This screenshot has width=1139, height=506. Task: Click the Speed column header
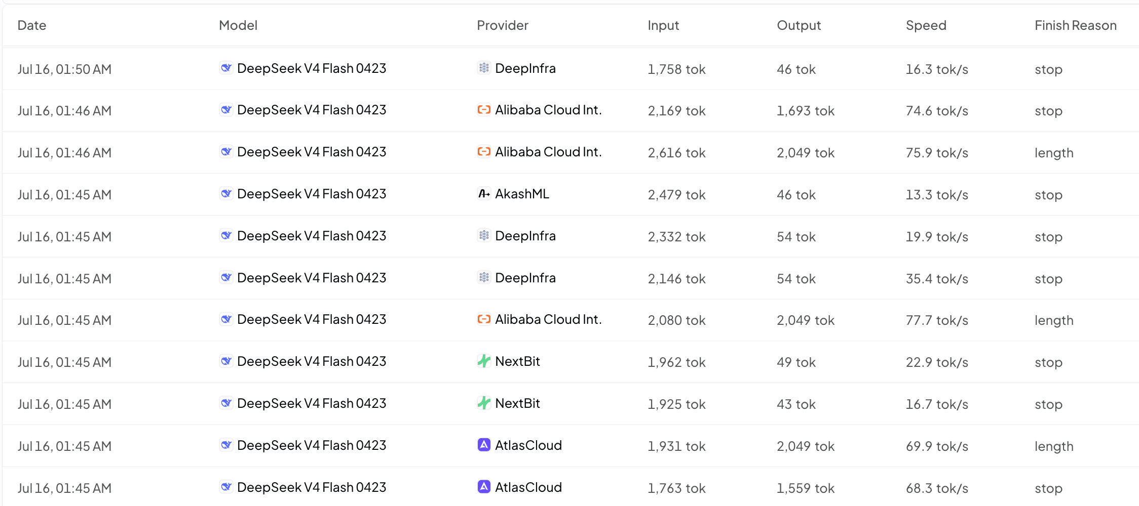pos(926,25)
